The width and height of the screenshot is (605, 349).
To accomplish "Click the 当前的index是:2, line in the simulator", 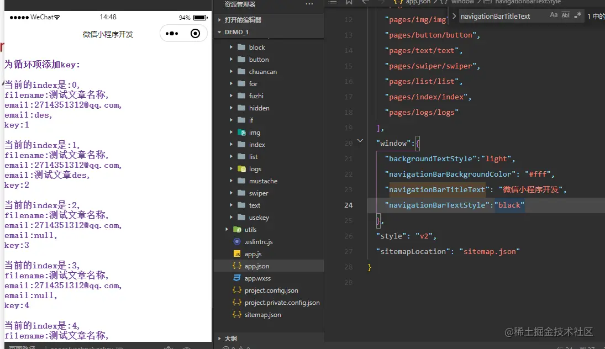I will point(42,205).
